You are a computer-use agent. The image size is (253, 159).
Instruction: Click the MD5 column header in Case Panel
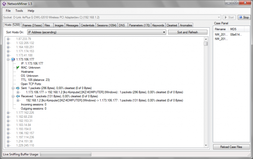(x=236, y=29)
